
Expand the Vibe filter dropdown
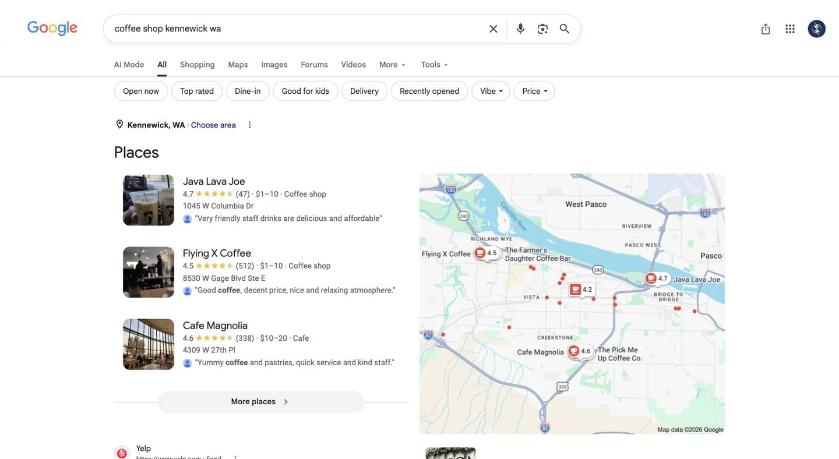coord(491,91)
